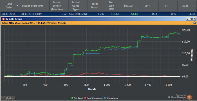Click the Winnings: $18,66 summary text

tap(56, 23)
